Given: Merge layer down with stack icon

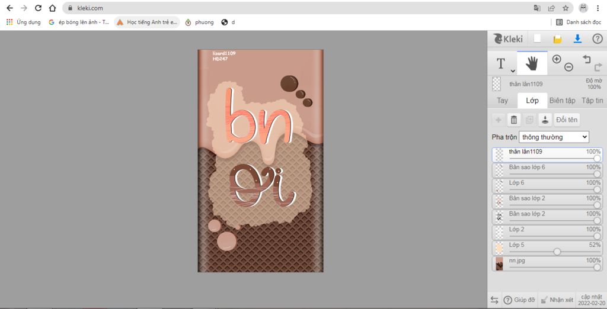Looking at the screenshot, I should (545, 120).
